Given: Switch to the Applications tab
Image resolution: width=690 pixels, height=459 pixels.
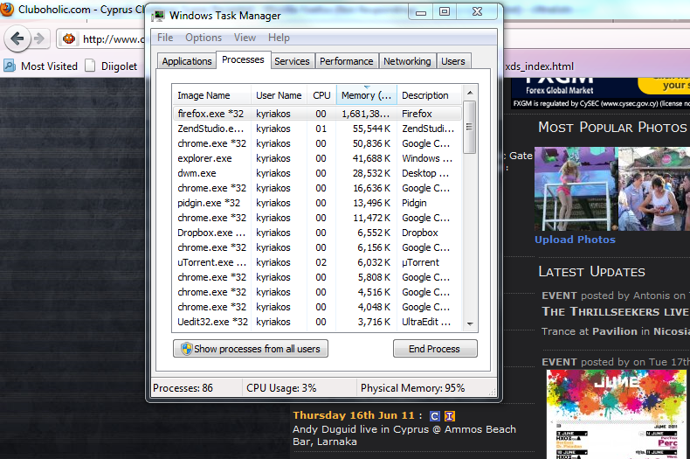Looking at the screenshot, I should [x=187, y=61].
